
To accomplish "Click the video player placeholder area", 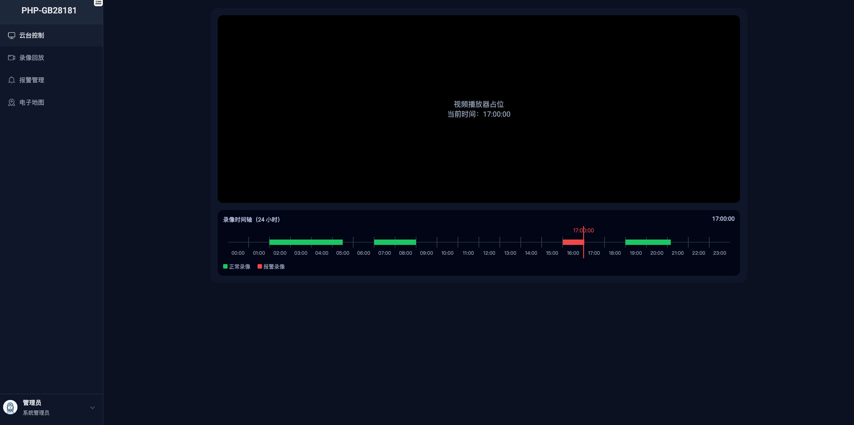I will pyautogui.click(x=478, y=109).
